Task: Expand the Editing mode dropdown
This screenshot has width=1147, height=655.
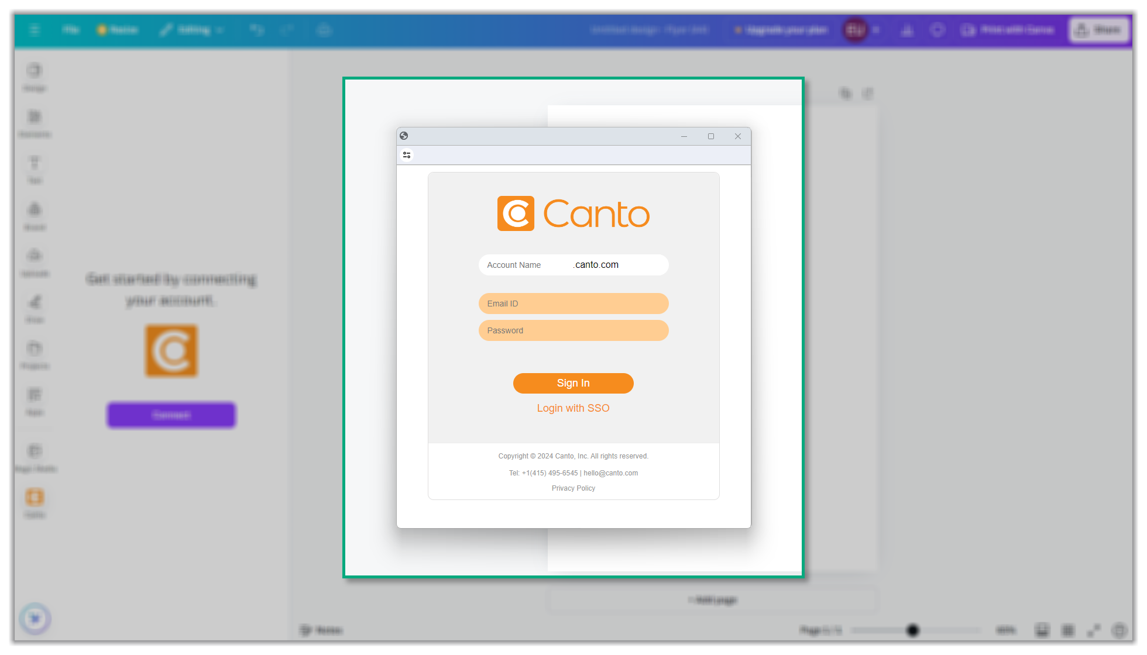Action: coord(191,30)
